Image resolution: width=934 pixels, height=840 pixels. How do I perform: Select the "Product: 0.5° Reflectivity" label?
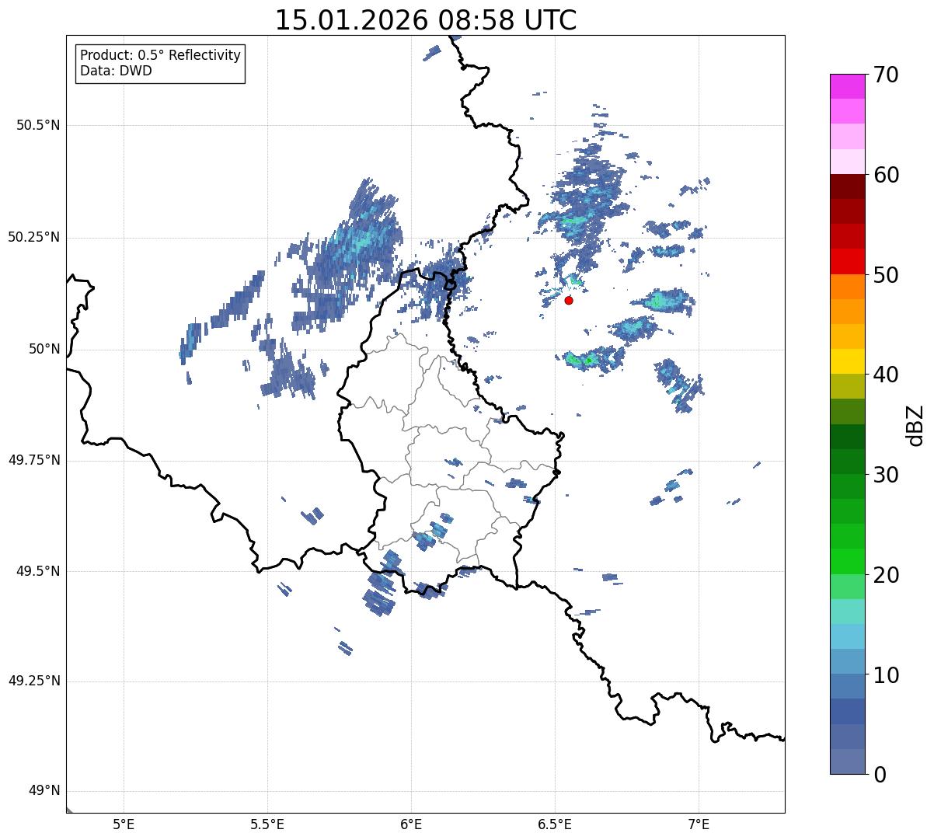pyautogui.click(x=160, y=56)
